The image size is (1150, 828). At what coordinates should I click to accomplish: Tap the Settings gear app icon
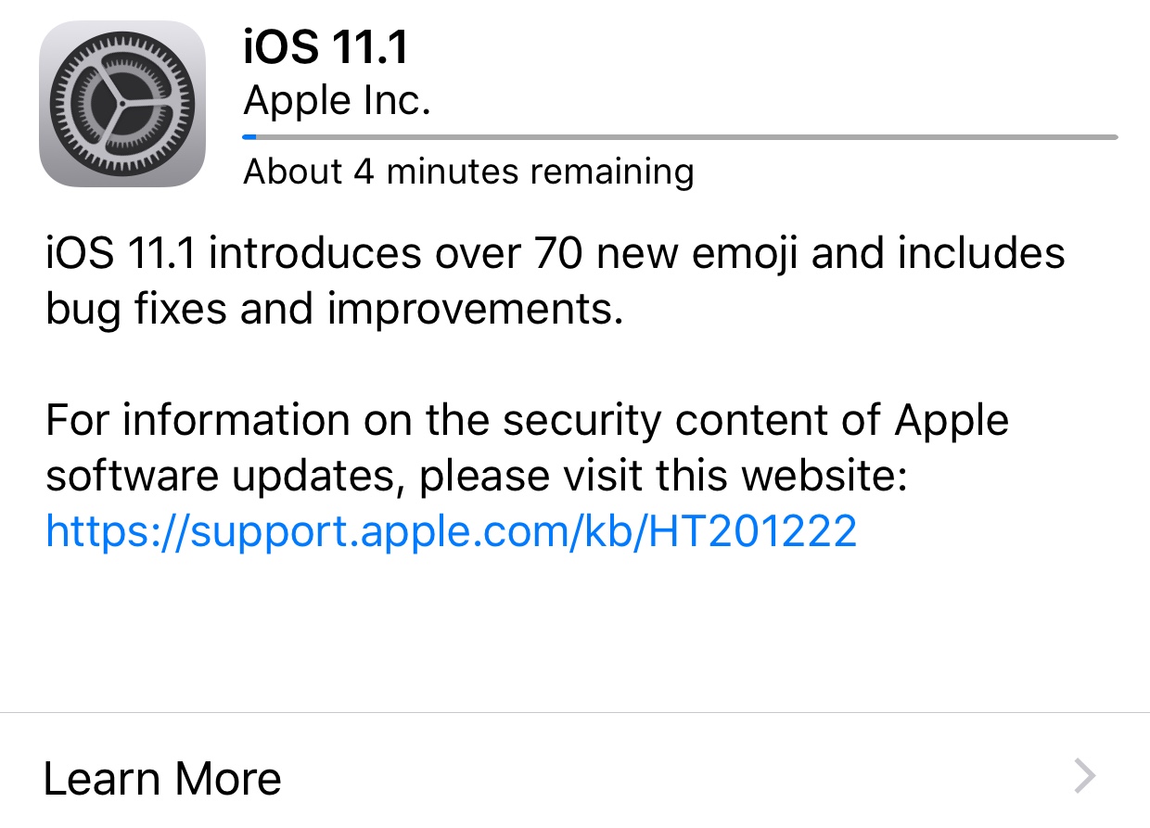(x=122, y=105)
